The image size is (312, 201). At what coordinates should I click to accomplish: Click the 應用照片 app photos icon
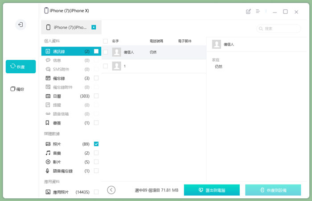point(48,192)
